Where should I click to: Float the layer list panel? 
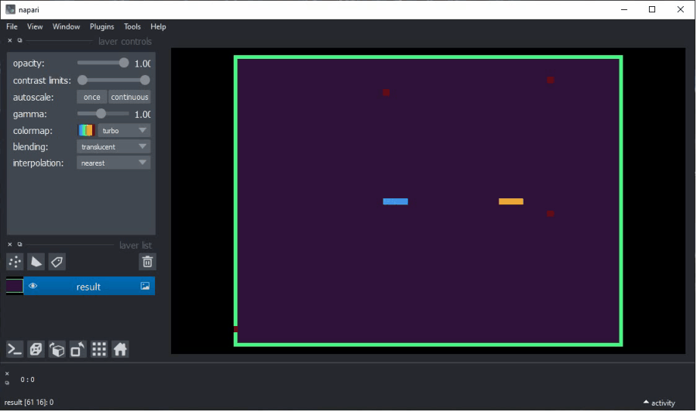coord(19,245)
